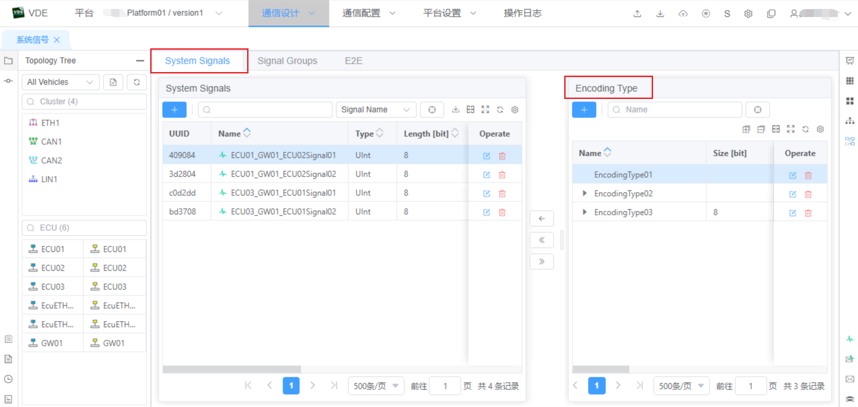Open the 操作日志 menu item
Image resolution: width=858 pixels, height=407 pixels.
click(523, 13)
